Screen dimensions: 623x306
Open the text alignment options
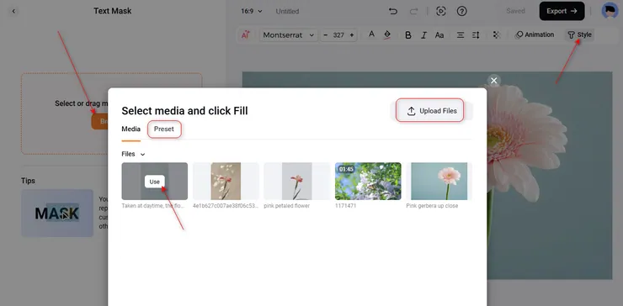coord(461,35)
